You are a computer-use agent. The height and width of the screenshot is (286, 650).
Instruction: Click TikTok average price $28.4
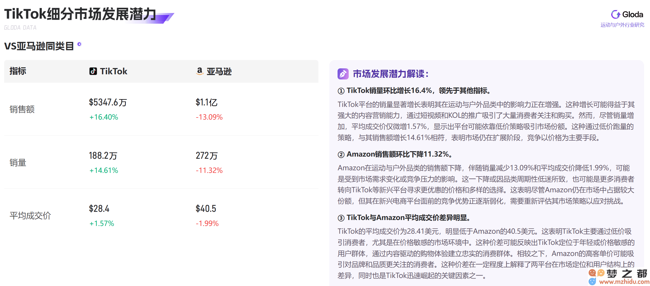pos(99,209)
